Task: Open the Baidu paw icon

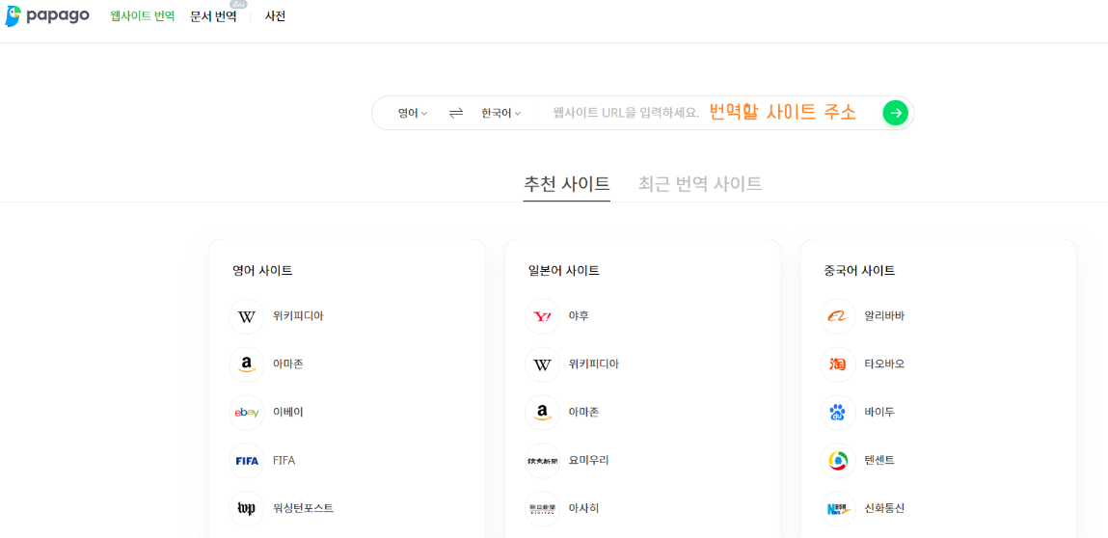Action: pyautogui.click(x=838, y=413)
